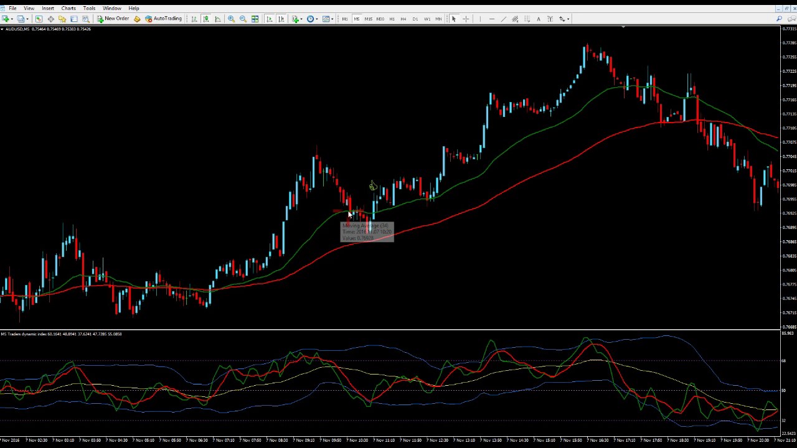Open the Insert menu

tap(48, 8)
